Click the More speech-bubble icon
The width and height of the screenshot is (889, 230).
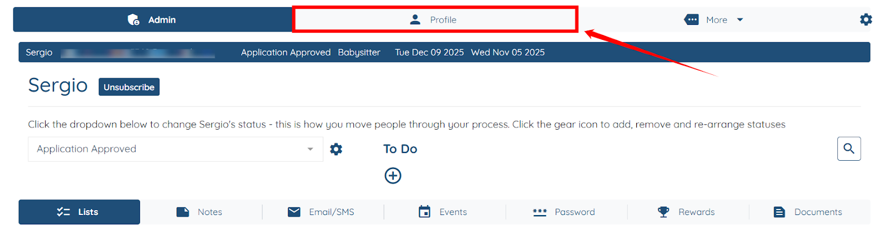(691, 20)
